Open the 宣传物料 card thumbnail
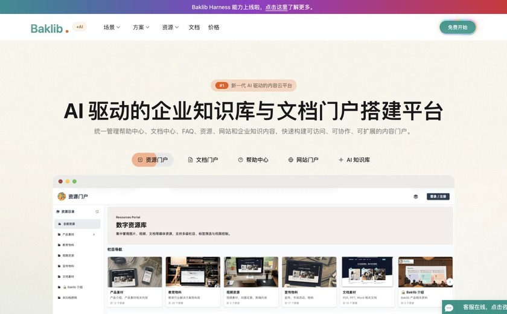Viewport: 507px width, 314px height. click(x=309, y=272)
